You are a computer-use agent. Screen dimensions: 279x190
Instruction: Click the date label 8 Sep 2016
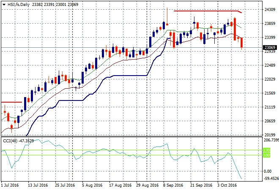[x=173, y=185]
